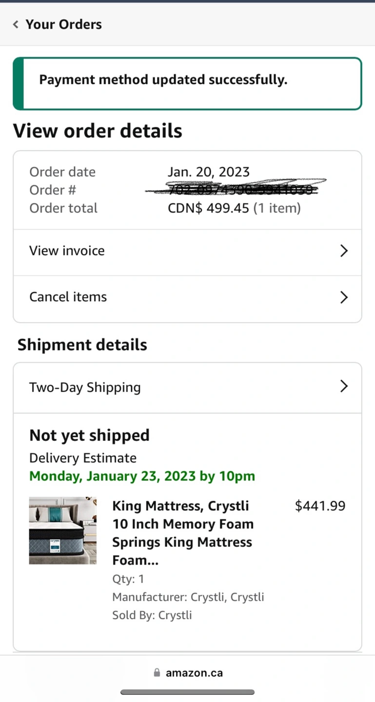375x702 pixels.
Task: Open the Crystli mattress product thumbnail
Action: coord(63,530)
